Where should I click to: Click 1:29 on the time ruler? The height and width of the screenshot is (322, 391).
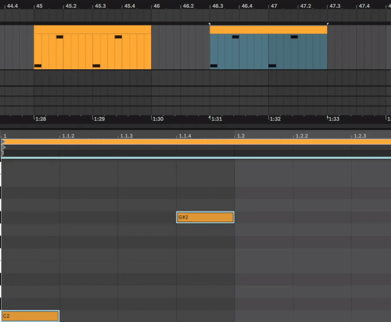tap(99, 119)
